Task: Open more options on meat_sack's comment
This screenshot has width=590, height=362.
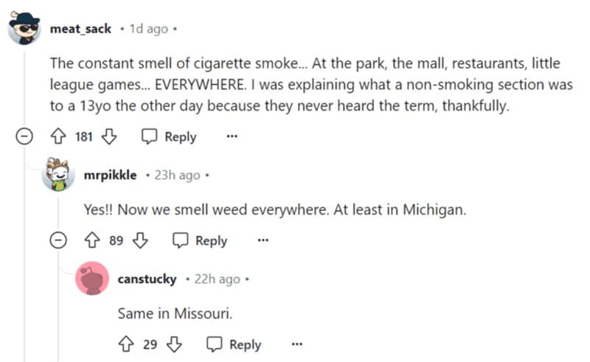Action: point(233,136)
